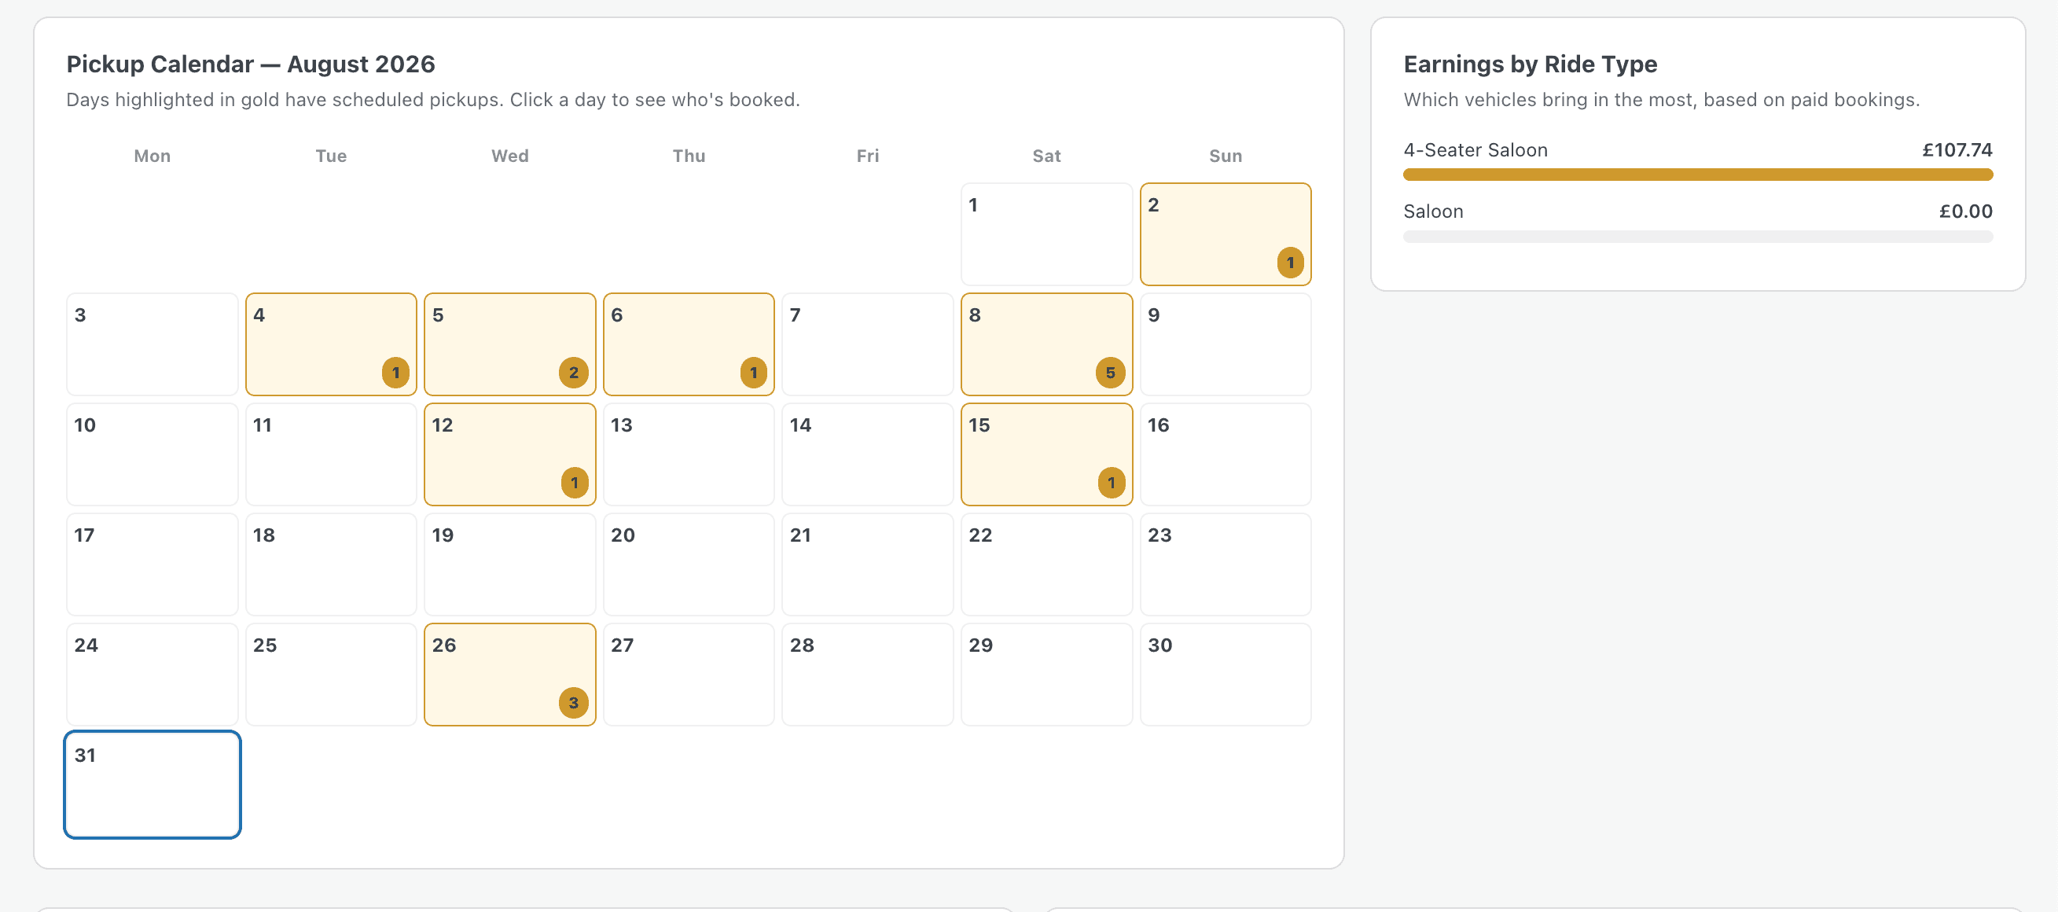Click the Pickup Calendar August 2026 heading
2058x912 pixels.
pyautogui.click(x=251, y=64)
